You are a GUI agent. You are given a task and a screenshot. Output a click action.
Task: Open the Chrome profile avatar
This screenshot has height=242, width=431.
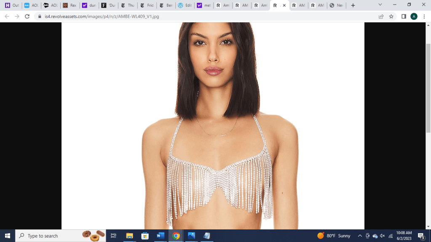[414, 16]
